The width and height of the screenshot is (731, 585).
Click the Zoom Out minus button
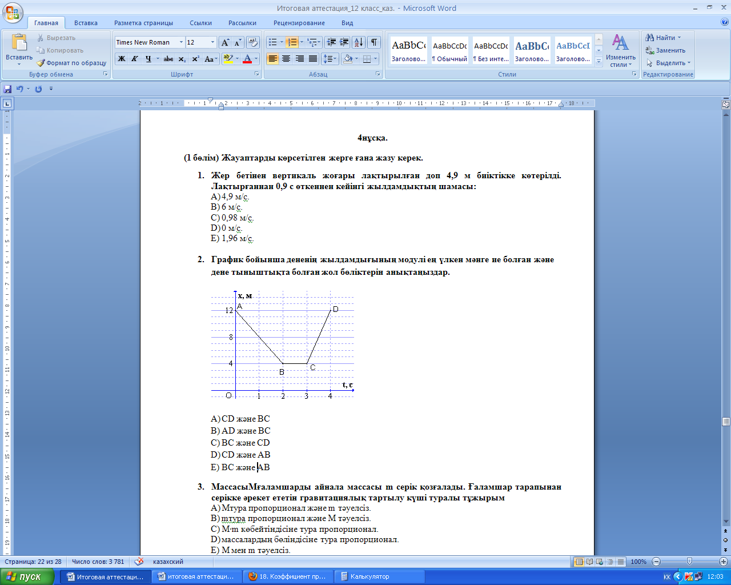(x=656, y=562)
